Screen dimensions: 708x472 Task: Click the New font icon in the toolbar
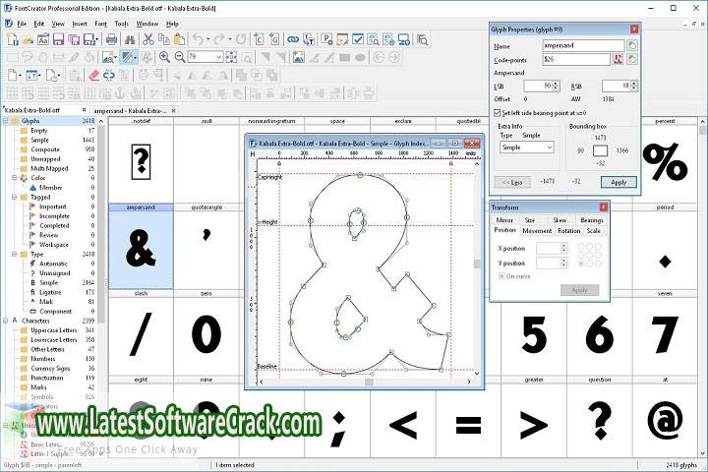(12, 39)
